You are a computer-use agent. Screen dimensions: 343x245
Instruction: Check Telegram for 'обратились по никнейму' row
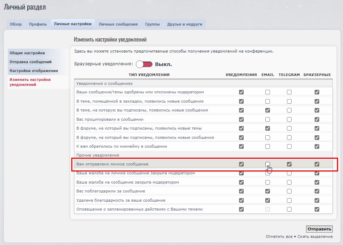[x=289, y=146]
